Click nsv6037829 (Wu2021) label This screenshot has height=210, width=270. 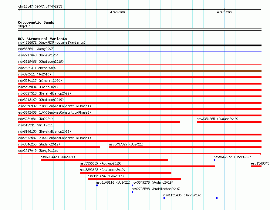pyautogui.click(x=126, y=144)
